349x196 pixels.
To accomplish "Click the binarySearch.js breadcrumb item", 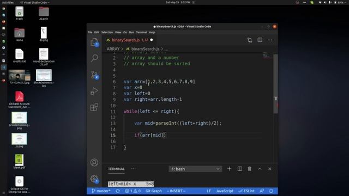I will 143,49.
